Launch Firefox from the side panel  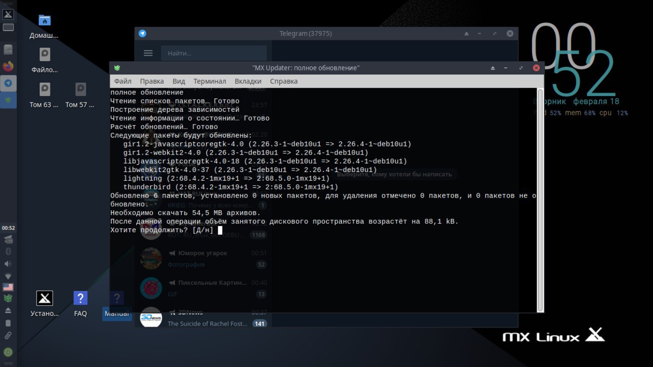click(x=8, y=66)
